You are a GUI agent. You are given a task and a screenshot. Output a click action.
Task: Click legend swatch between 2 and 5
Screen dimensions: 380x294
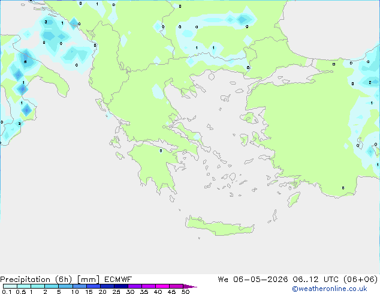52,286
